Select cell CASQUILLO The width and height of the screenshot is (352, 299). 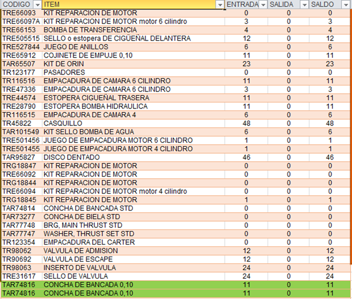click(133, 123)
